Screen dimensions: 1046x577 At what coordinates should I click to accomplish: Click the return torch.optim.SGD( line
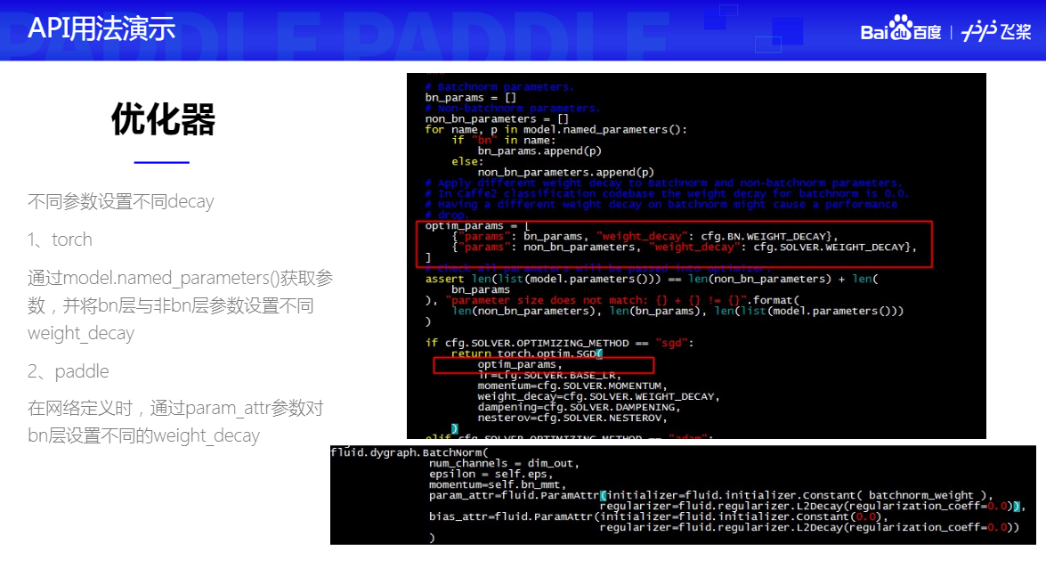pyautogui.click(x=527, y=354)
